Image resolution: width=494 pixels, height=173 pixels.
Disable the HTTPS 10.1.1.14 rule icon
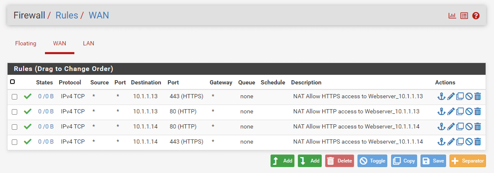(x=469, y=142)
